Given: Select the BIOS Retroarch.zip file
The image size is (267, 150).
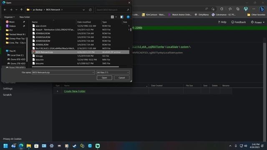Looking at the screenshot, I should coord(81,52).
